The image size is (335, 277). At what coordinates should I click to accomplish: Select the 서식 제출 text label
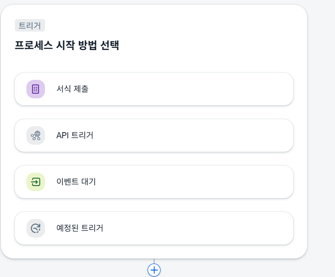click(72, 89)
